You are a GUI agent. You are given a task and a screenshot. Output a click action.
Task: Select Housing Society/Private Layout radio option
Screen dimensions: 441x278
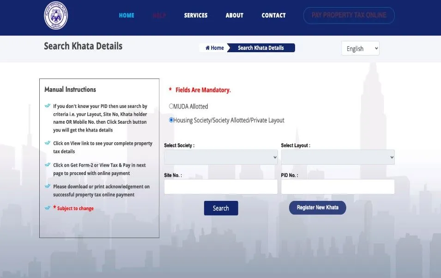171,120
